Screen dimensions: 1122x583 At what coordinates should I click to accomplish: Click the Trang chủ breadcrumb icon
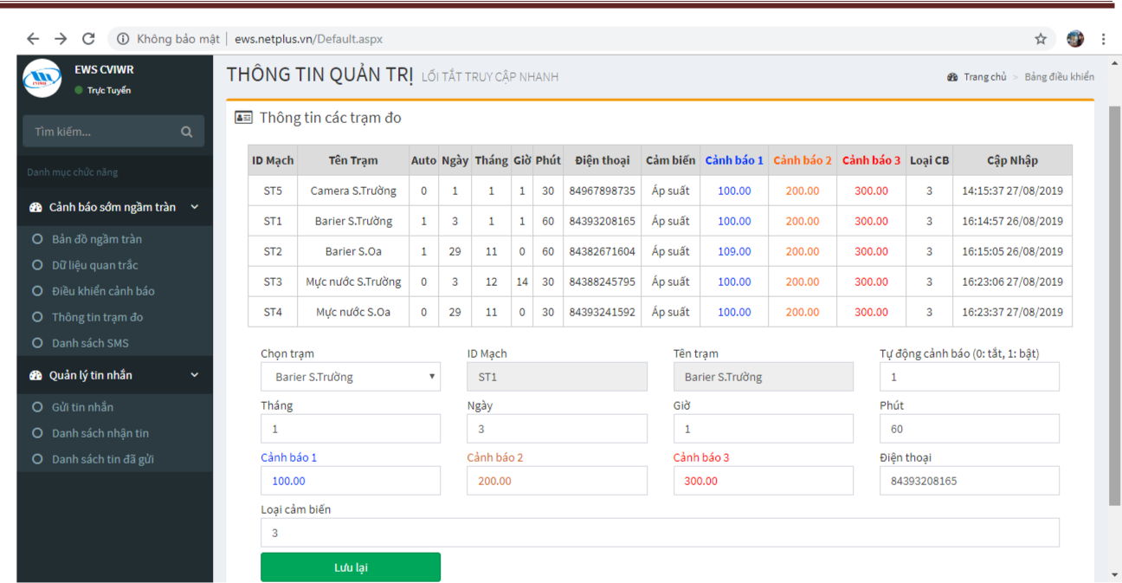click(x=953, y=77)
